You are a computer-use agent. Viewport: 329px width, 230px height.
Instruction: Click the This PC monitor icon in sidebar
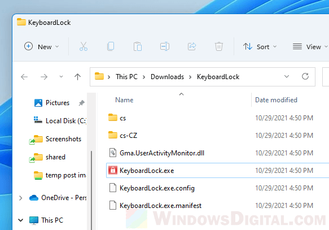coord(34,220)
